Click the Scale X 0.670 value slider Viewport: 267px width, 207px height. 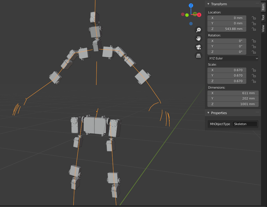(x=227, y=70)
